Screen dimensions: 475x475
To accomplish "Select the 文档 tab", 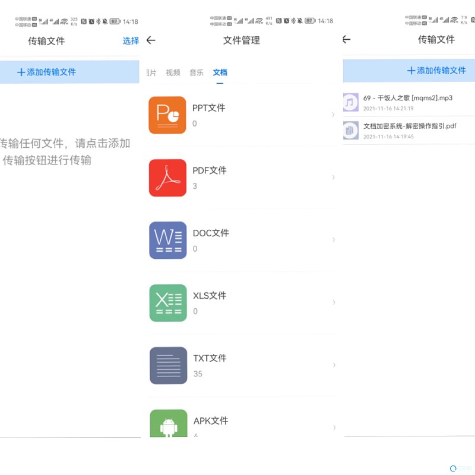I will [220, 72].
